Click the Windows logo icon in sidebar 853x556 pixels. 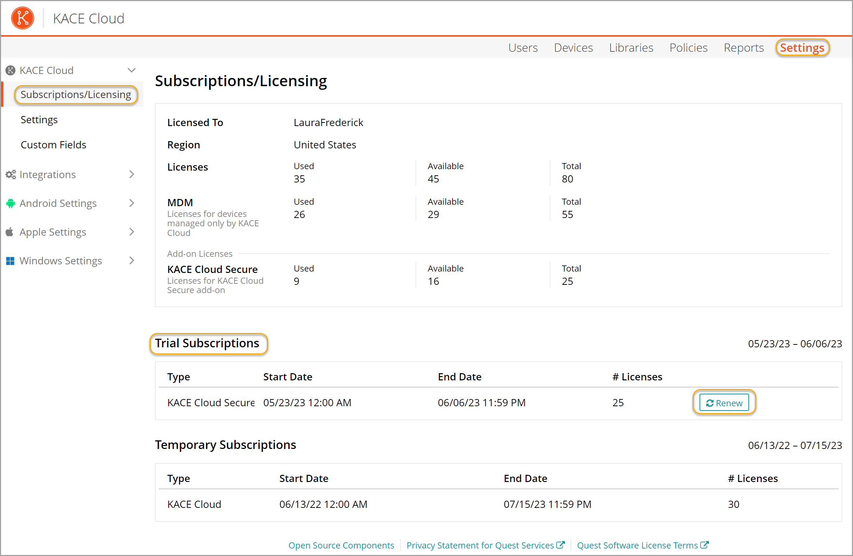[x=10, y=261]
